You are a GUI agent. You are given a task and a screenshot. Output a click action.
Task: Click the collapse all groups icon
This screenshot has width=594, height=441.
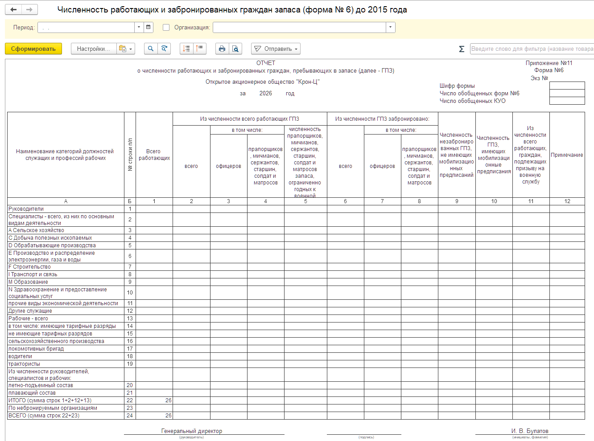200,49
